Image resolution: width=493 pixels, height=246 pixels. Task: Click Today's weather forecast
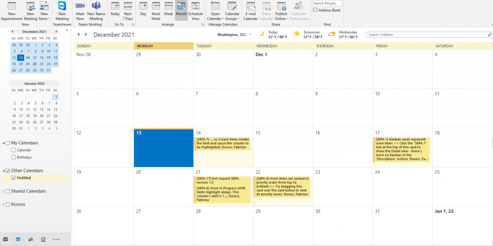(x=272, y=34)
